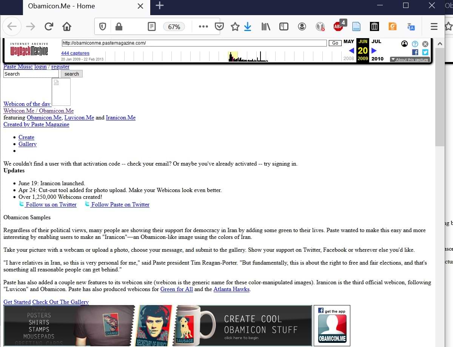
Task: Open Webicon.Me / Obamicon.Me link
Action: click(39, 111)
